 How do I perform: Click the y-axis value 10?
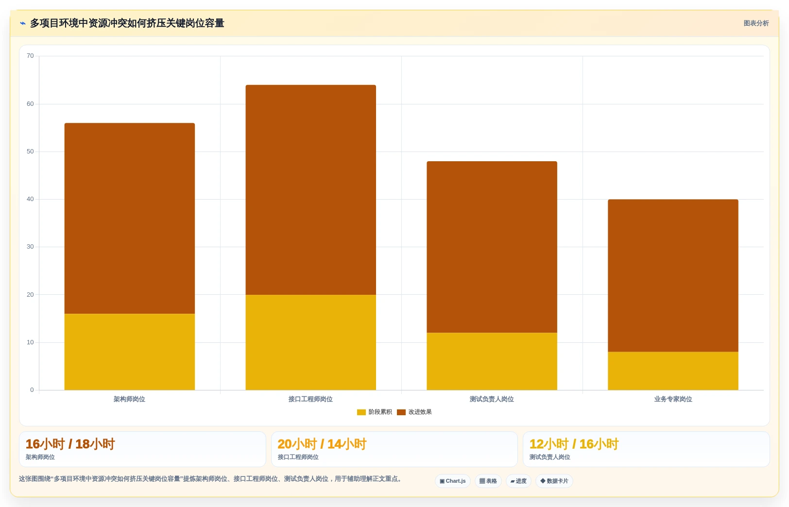click(30, 342)
